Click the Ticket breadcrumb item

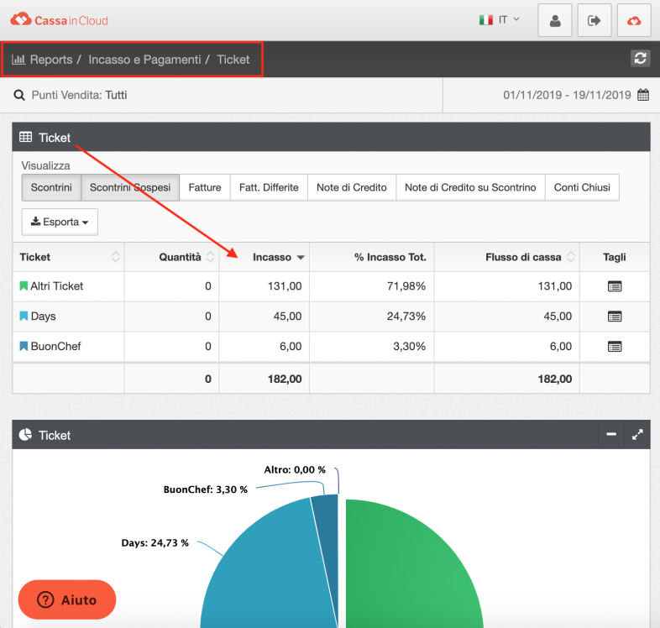coord(233,60)
